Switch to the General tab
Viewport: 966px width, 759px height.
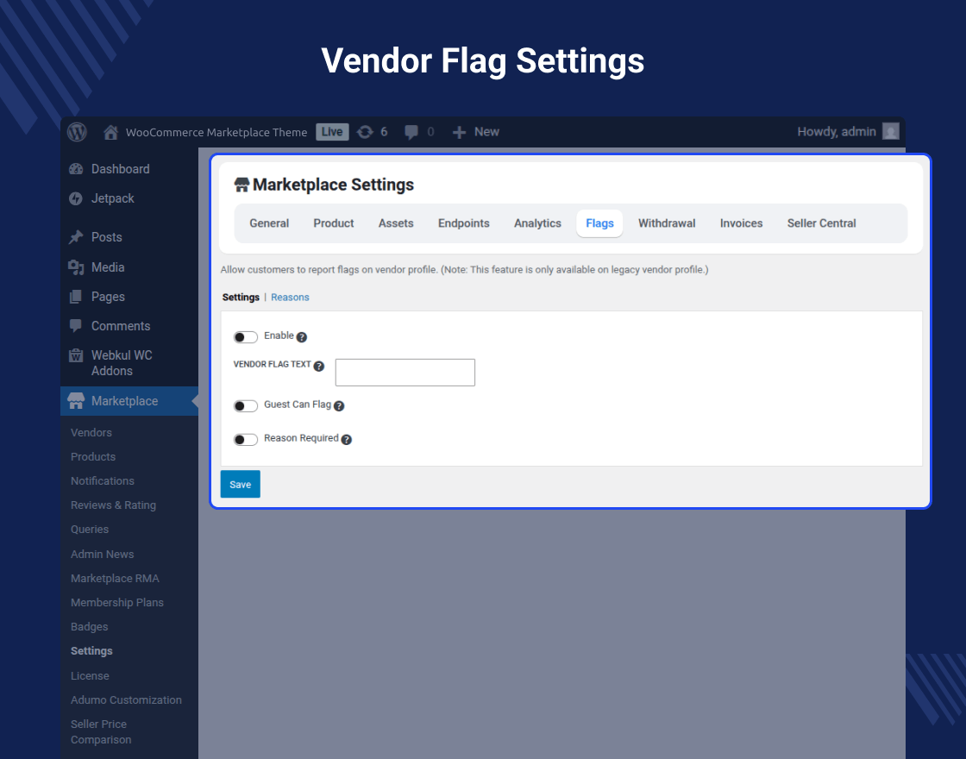click(269, 223)
